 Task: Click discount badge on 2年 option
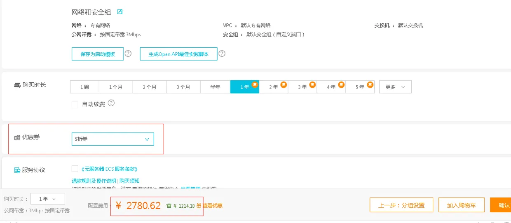pos(284,85)
